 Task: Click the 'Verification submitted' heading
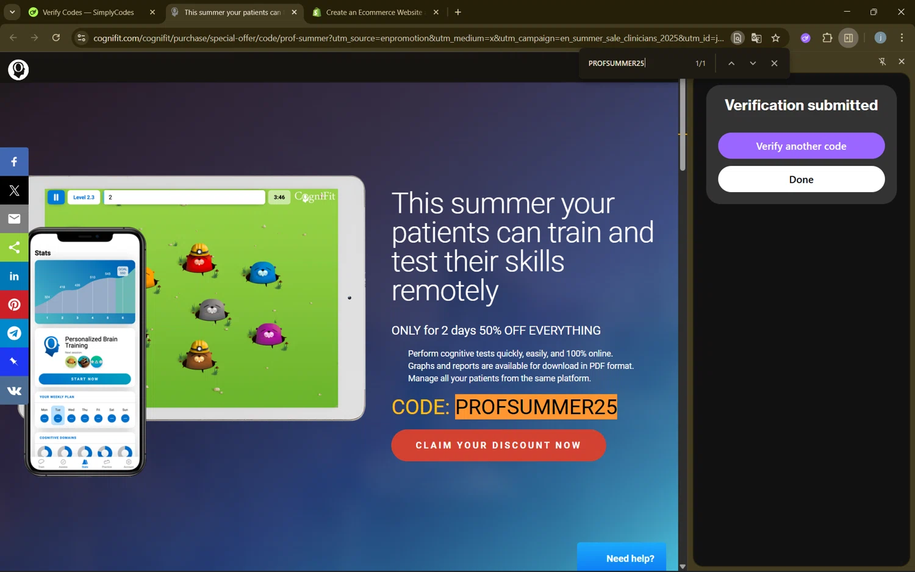(x=801, y=105)
